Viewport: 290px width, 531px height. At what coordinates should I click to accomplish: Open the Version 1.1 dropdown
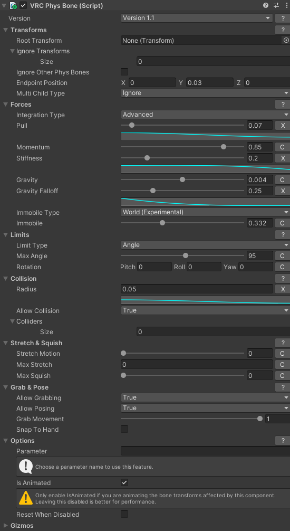pos(197,18)
